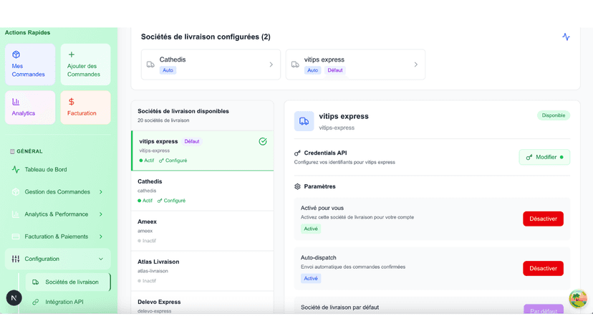Select Ameex in available delivery companies
The width and height of the screenshot is (593, 334).
(203, 231)
